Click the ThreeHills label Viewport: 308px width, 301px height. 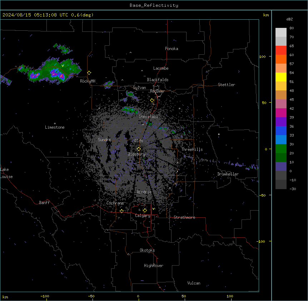click(x=192, y=149)
